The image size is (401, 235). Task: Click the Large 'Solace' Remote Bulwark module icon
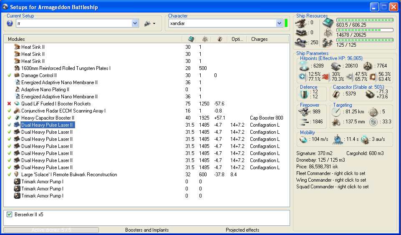(17, 175)
